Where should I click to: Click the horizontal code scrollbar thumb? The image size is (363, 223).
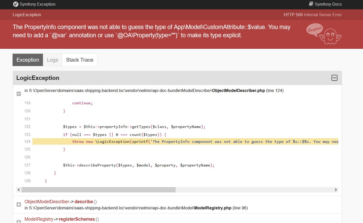click(98, 190)
